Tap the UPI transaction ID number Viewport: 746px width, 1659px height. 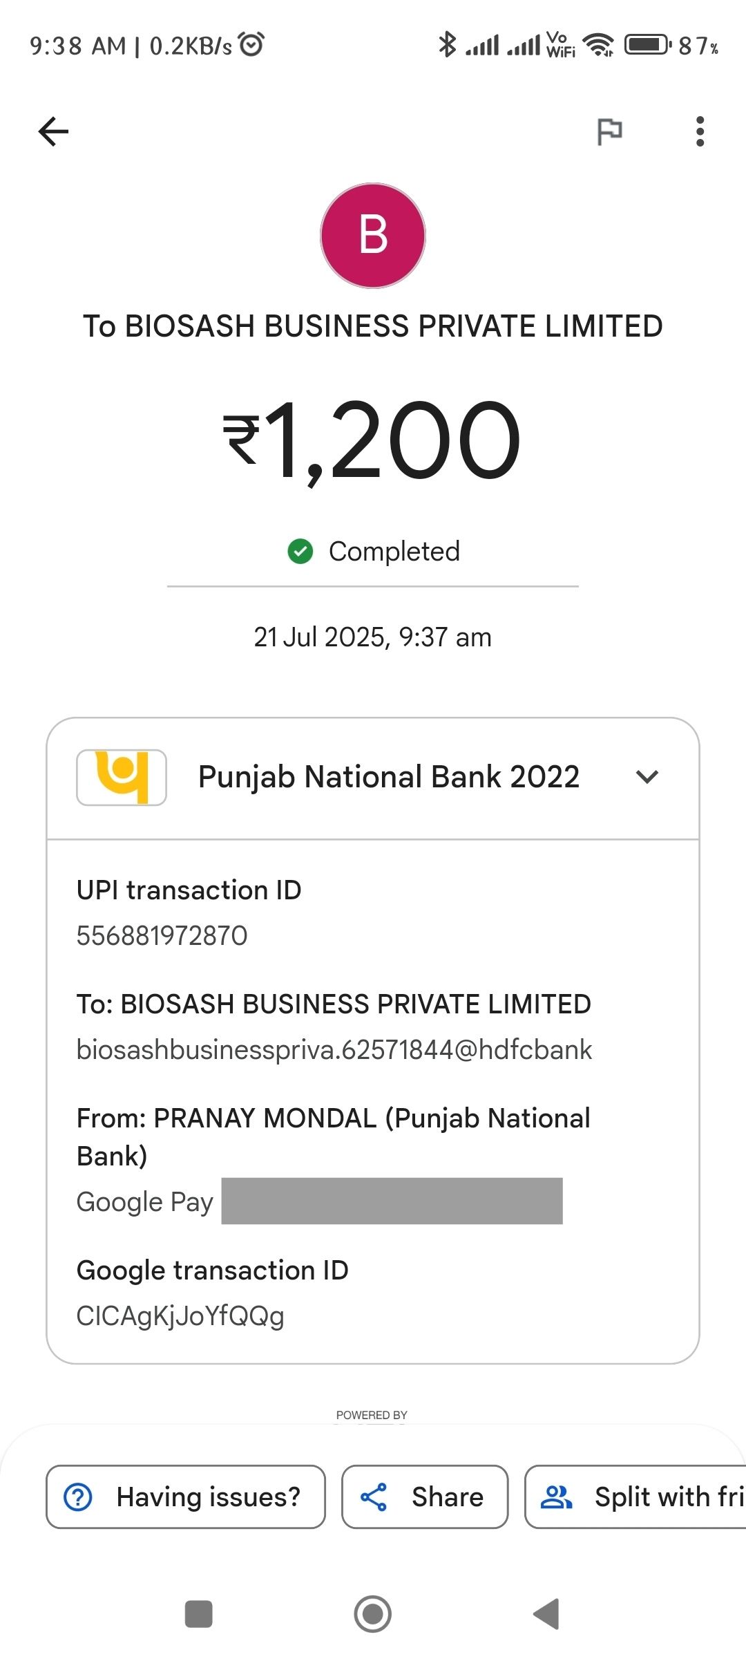(x=162, y=935)
